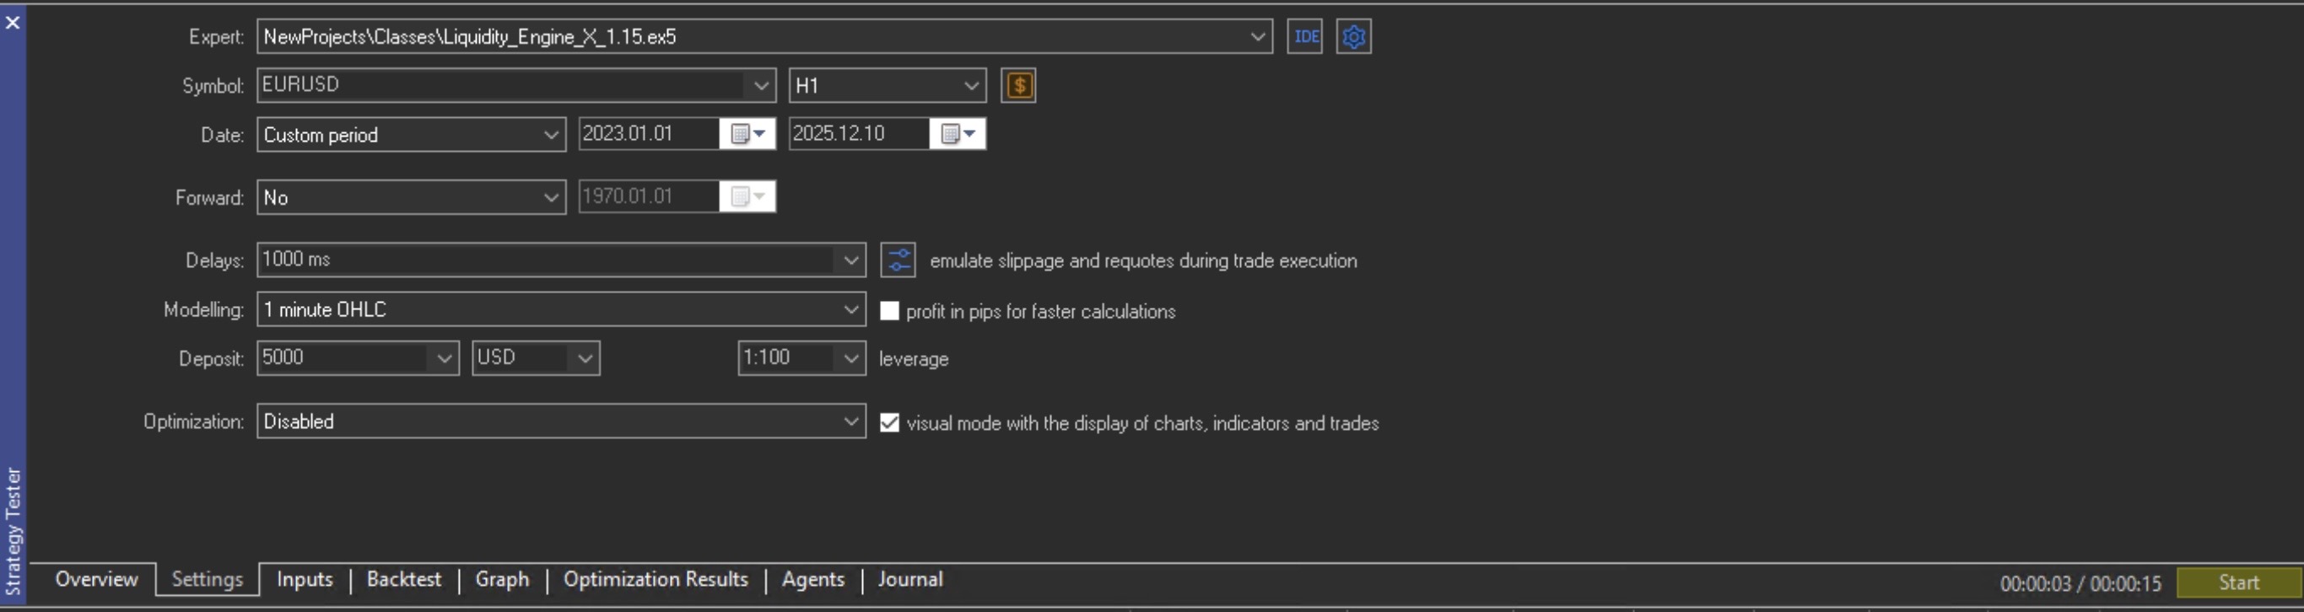
Task: Click the start date 2023.01.01 field
Action: tap(648, 134)
